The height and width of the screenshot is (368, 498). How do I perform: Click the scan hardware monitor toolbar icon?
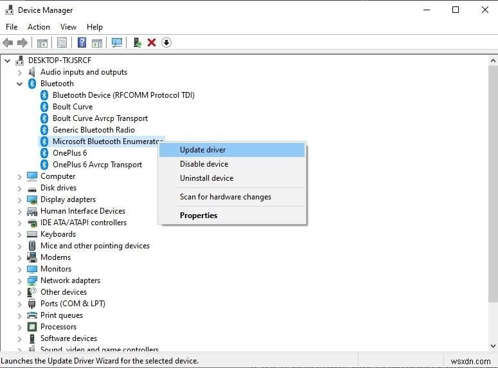click(x=116, y=42)
